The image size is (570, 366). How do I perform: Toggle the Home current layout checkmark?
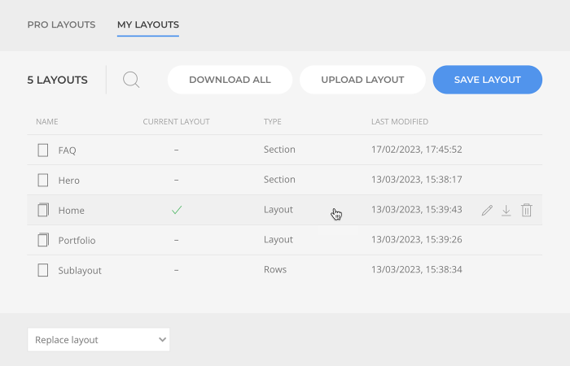tap(176, 210)
